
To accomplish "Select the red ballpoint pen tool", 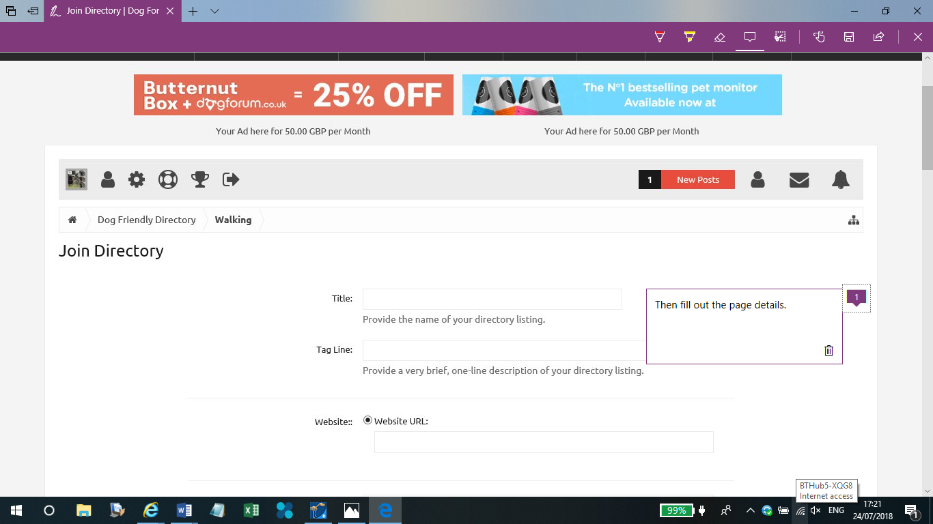I will [x=659, y=37].
